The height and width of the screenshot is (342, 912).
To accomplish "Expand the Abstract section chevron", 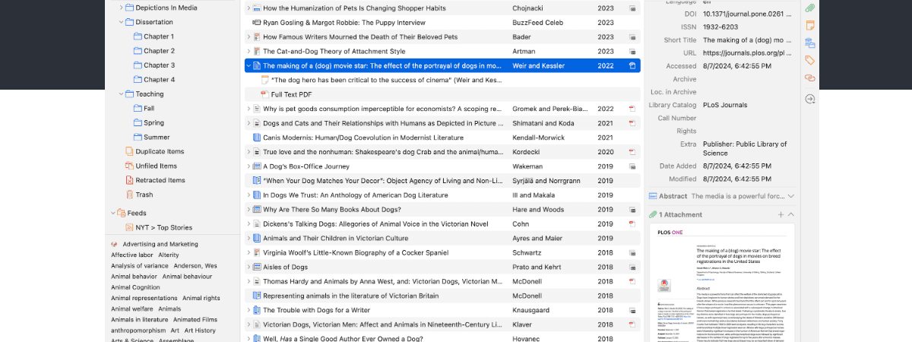I will pyautogui.click(x=791, y=196).
